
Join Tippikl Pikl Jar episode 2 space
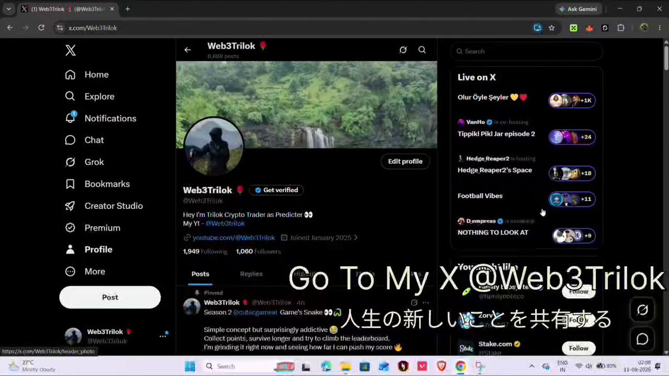click(572, 137)
